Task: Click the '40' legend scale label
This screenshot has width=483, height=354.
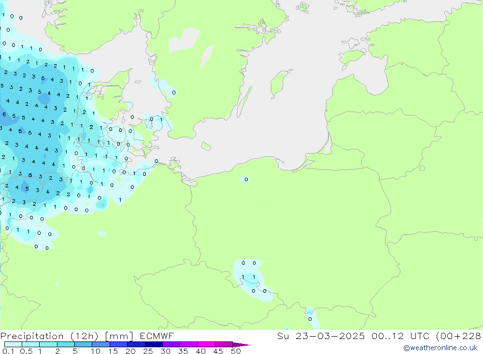Action: point(201,351)
